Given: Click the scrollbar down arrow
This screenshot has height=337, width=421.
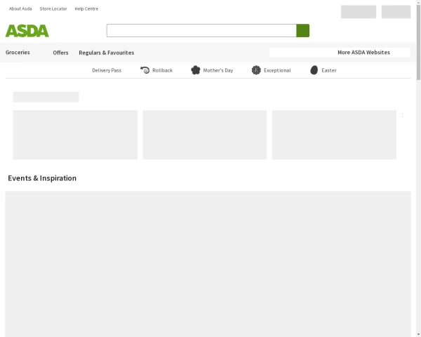Looking at the screenshot, I should 419,335.
